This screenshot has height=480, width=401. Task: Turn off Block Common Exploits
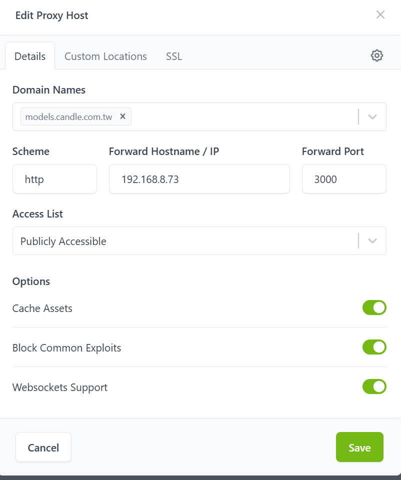point(374,347)
